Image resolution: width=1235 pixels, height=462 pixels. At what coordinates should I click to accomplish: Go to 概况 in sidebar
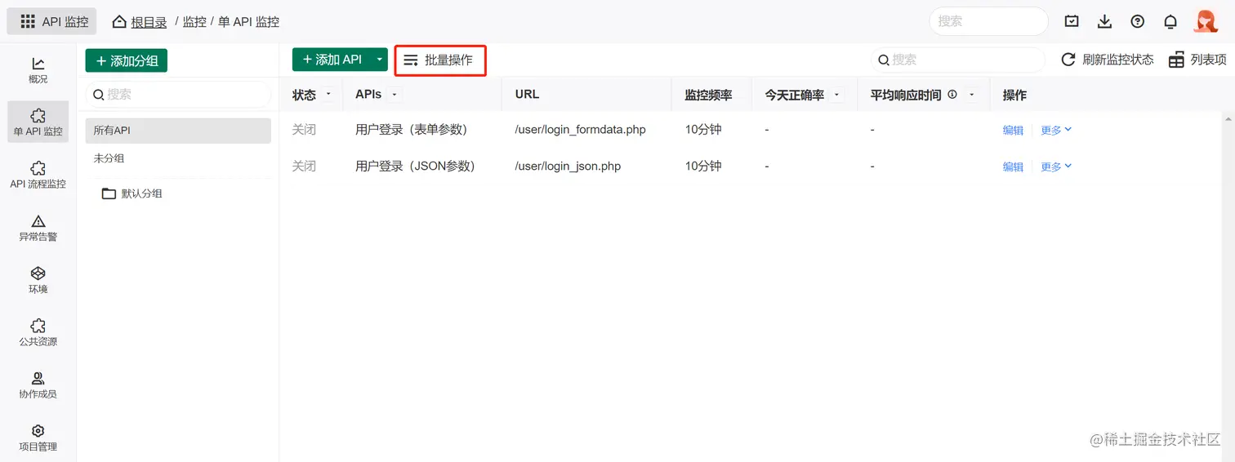pyautogui.click(x=38, y=70)
